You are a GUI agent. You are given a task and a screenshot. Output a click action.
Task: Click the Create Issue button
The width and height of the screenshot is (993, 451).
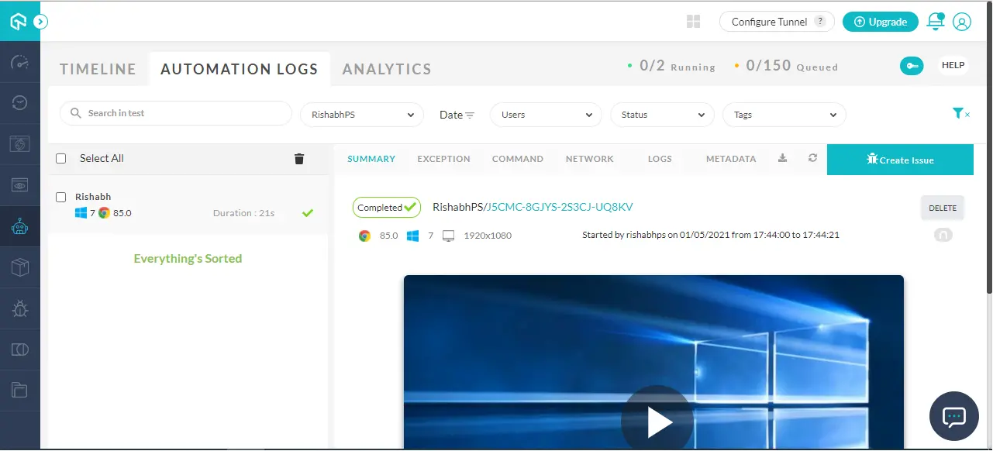[x=900, y=159]
